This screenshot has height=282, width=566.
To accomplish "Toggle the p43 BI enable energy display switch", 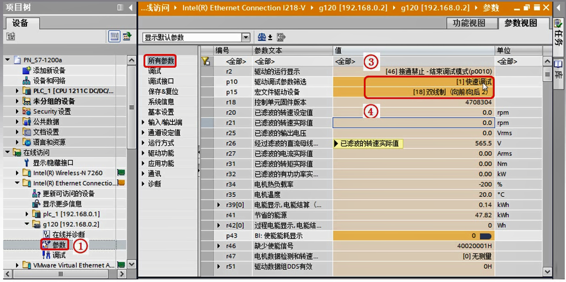I will pos(485,236).
